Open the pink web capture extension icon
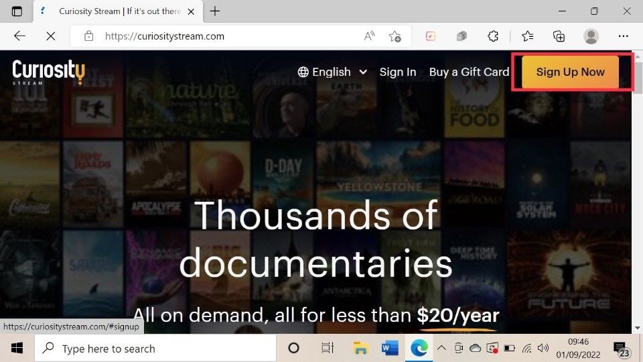 (x=430, y=36)
